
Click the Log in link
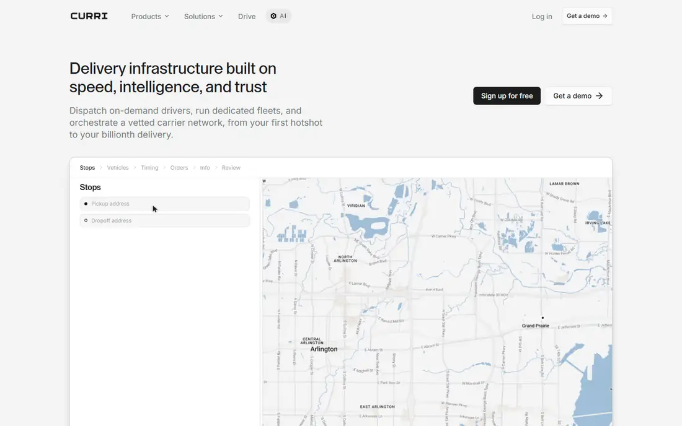coord(541,17)
